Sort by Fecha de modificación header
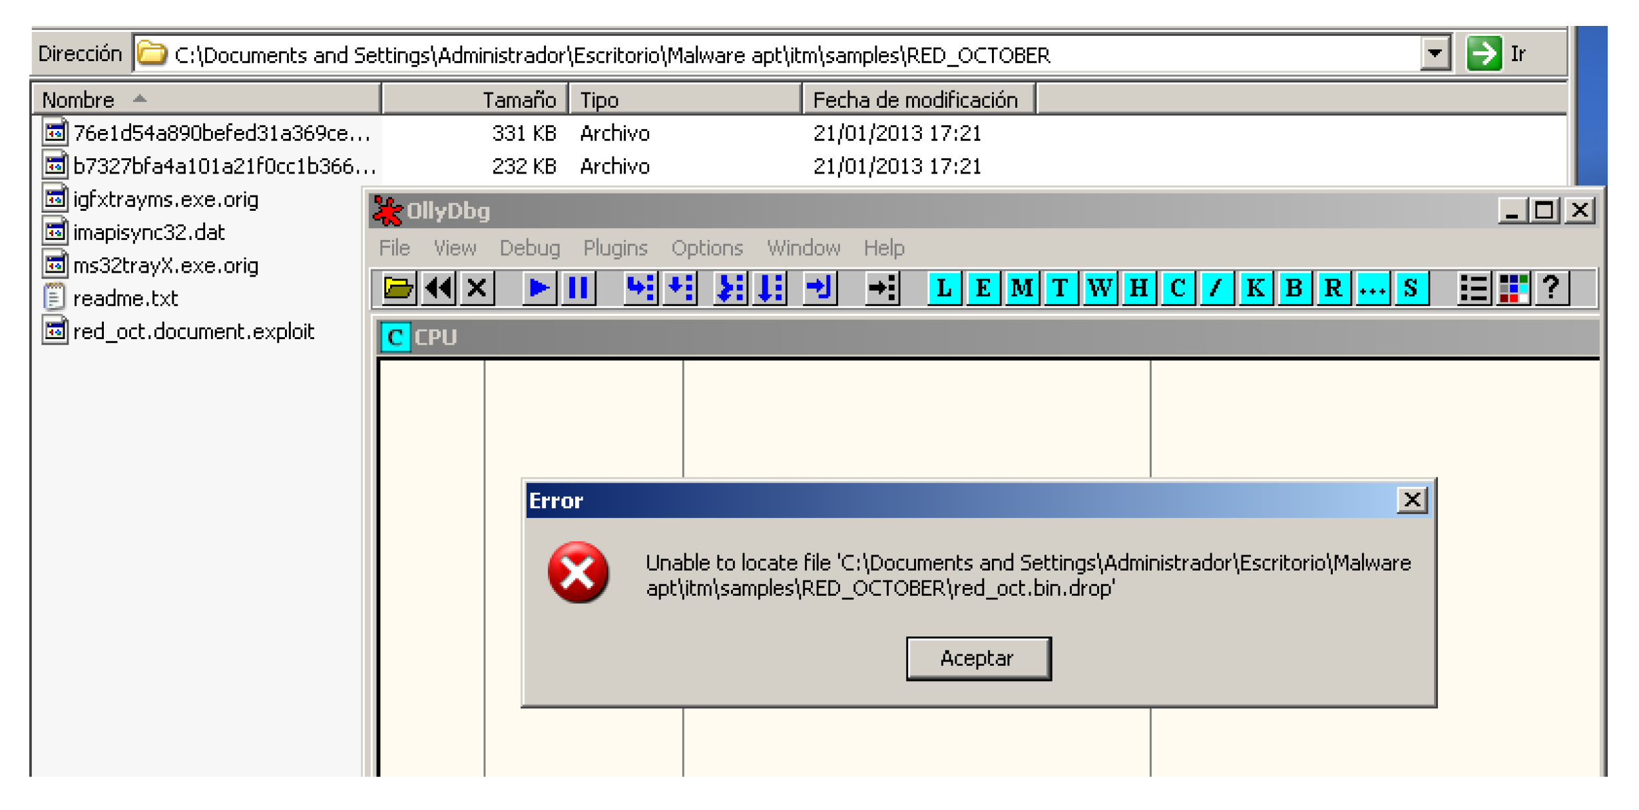 tap(919, 100)
